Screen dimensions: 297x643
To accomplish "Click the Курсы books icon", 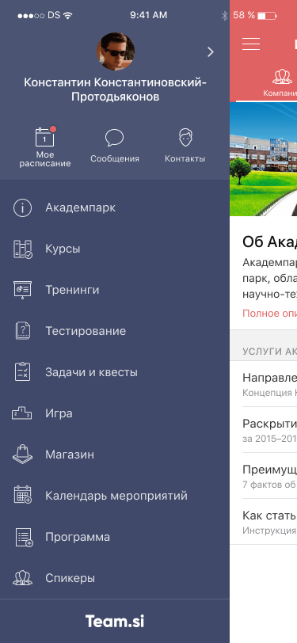I will [22, 249].
